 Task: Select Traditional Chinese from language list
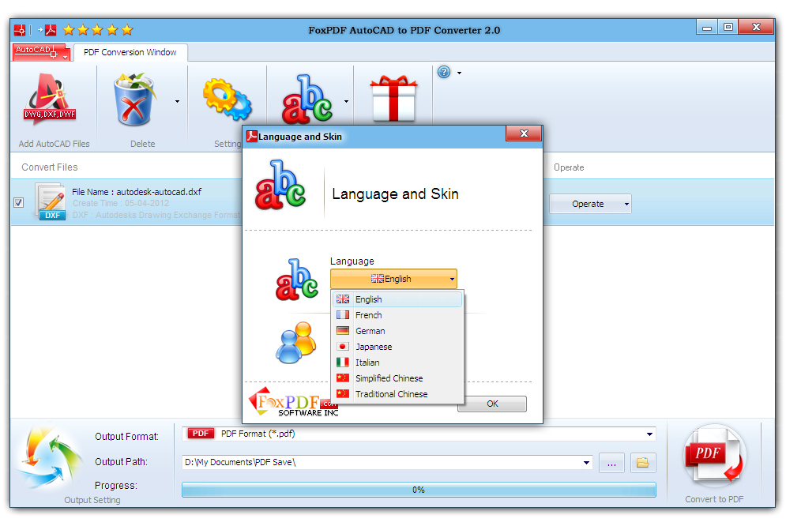pyautogui.click(x=397, y=394)
